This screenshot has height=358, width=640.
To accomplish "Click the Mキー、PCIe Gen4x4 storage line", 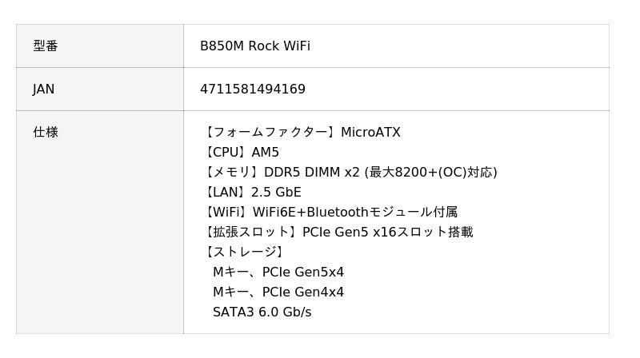I will pos(278,292).
